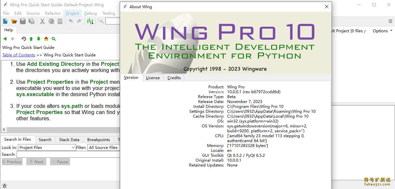
Task: Open the Options dropdown in Project panel
Action: click(382, 31)
